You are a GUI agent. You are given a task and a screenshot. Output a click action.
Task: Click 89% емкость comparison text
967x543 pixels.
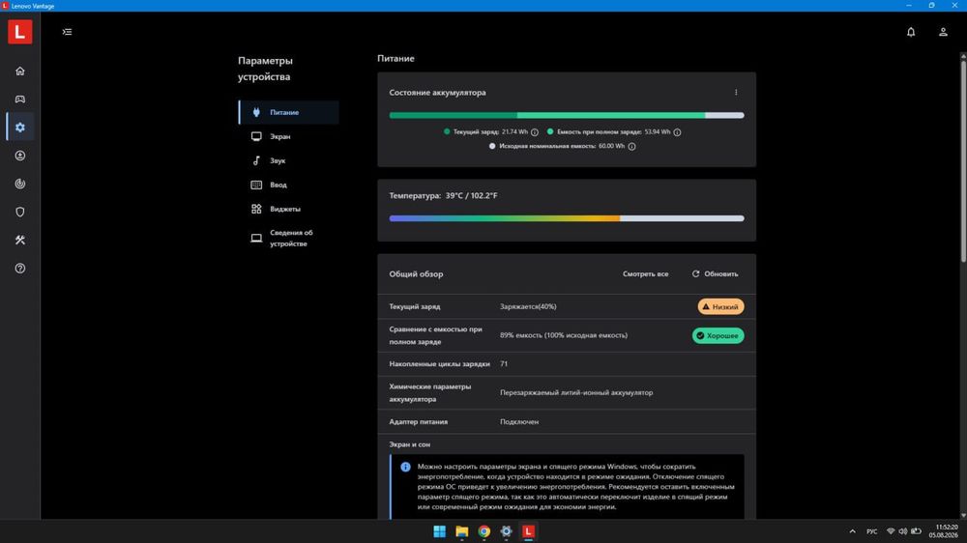pyautogui.click(x=564, y=335)
